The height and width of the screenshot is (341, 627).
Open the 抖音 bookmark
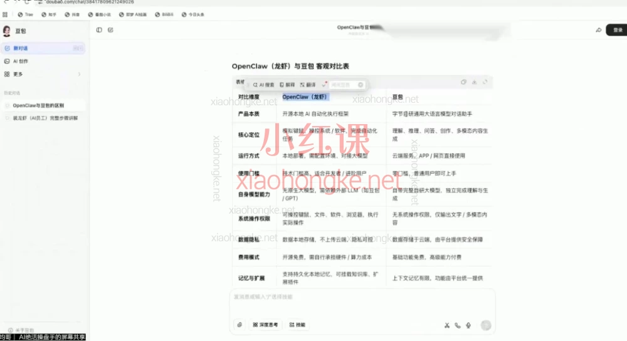click(x=72, y=14)
